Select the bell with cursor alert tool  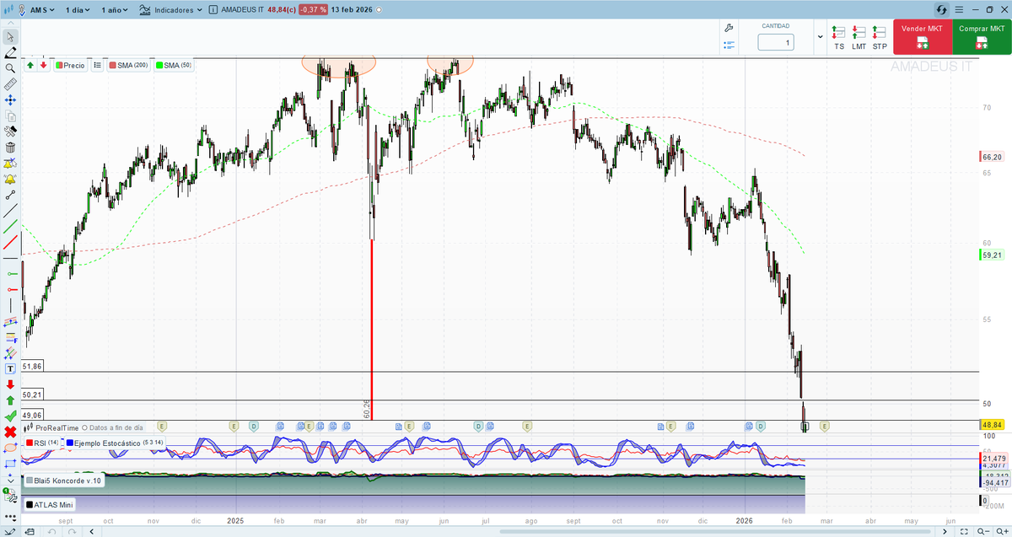tap(10, 164)
